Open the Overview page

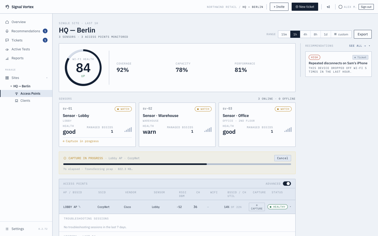point(26,22)
